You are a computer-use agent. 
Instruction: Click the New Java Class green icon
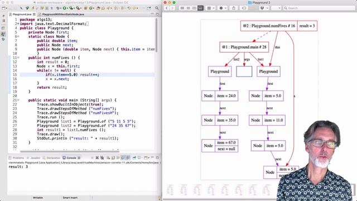[x=90, y=8]
